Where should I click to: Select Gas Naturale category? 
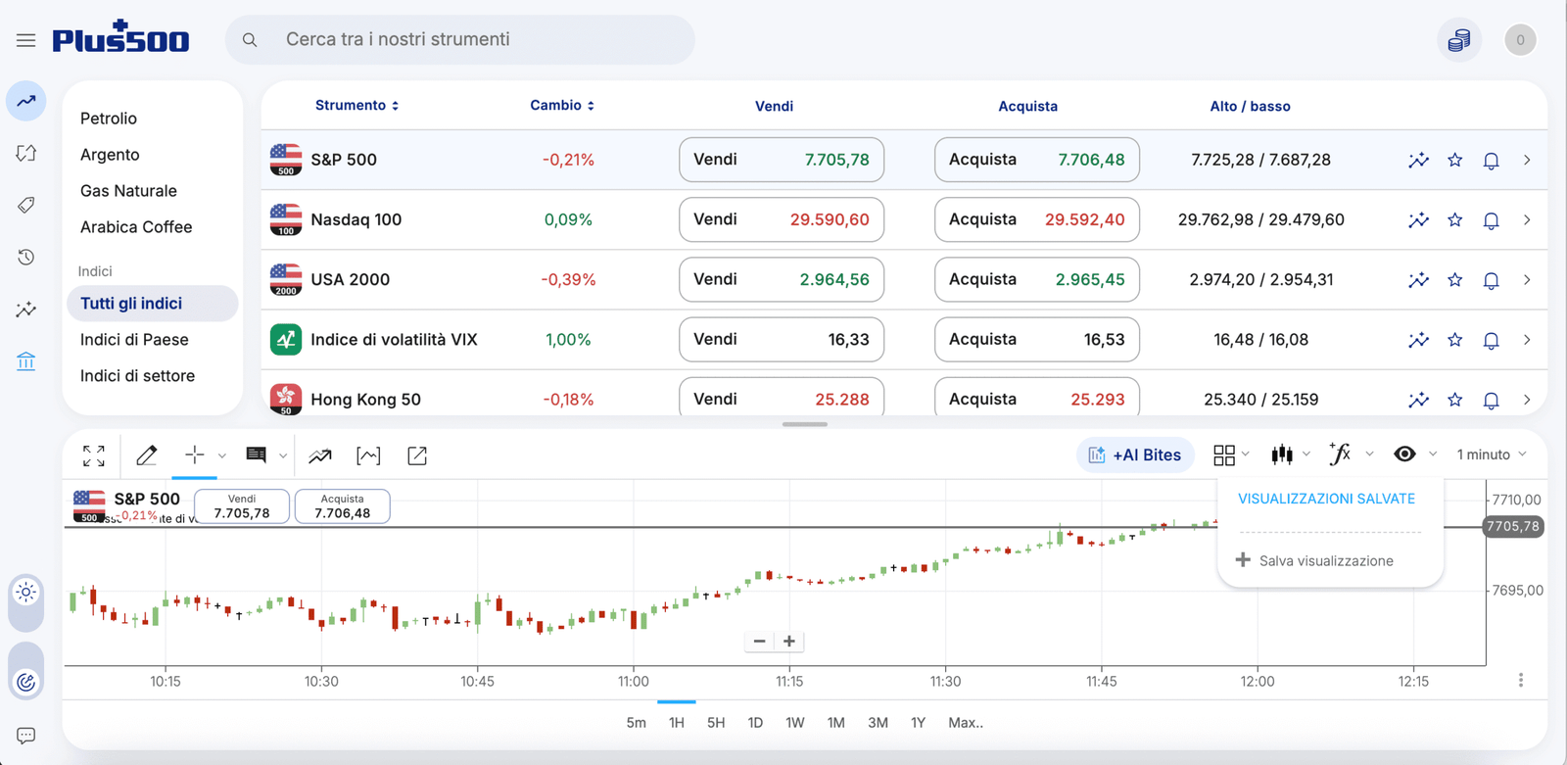pos(128,191)
